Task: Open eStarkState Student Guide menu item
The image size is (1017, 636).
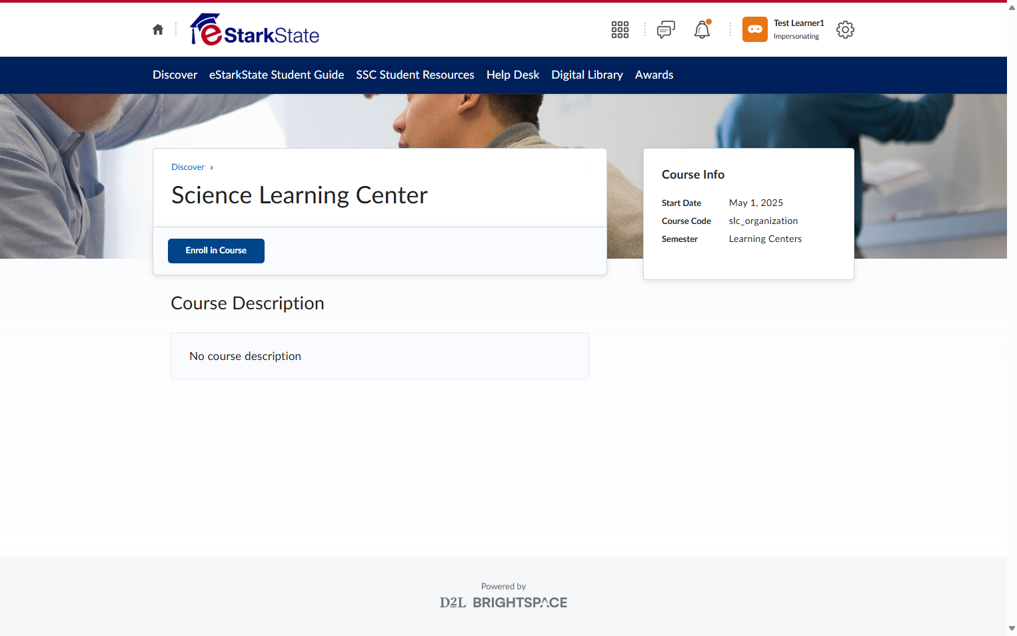Action: tap(277, 75)
